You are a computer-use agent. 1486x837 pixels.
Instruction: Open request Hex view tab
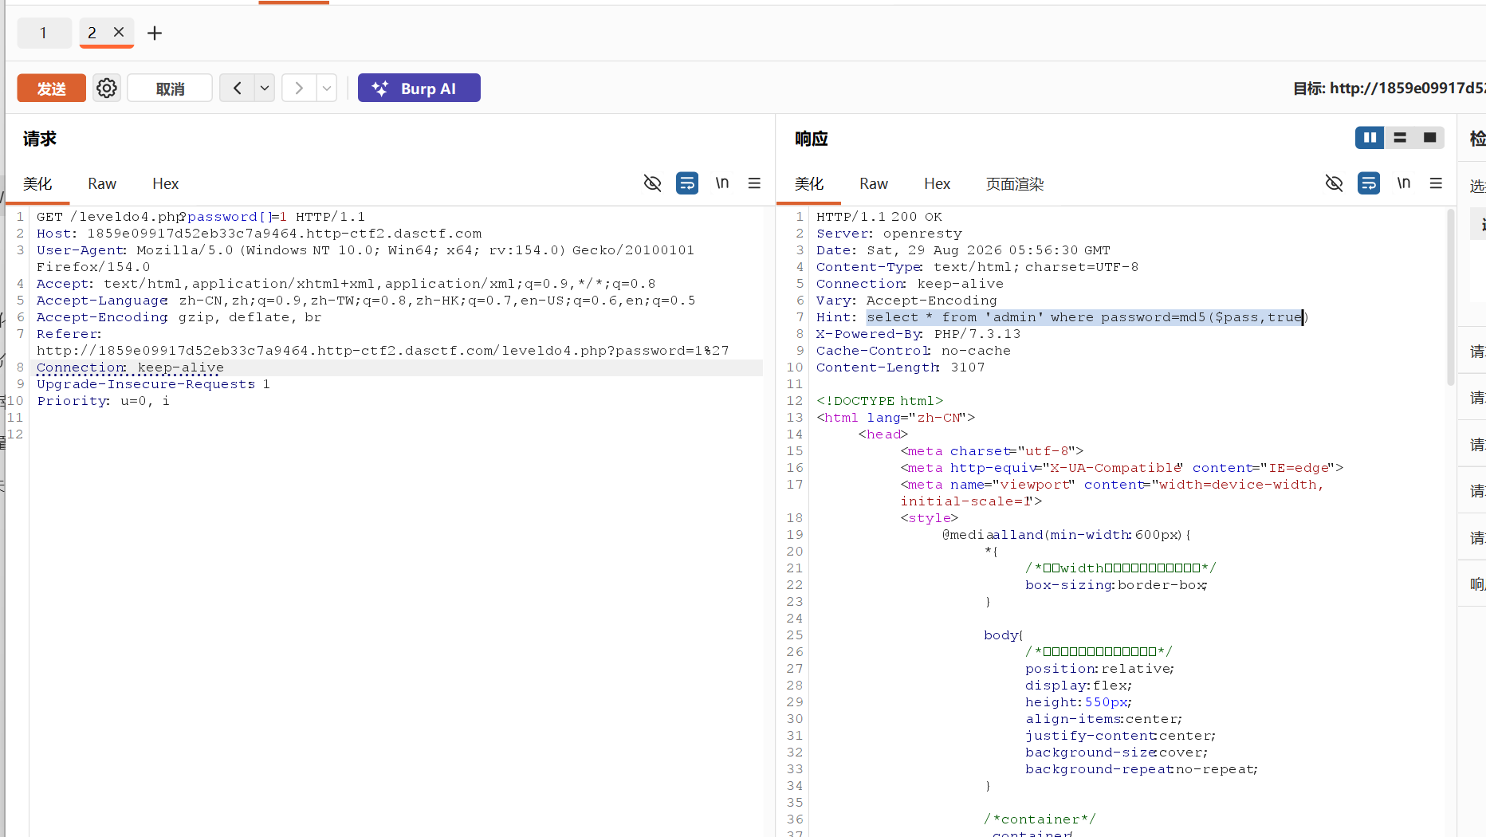coord(165,184)
